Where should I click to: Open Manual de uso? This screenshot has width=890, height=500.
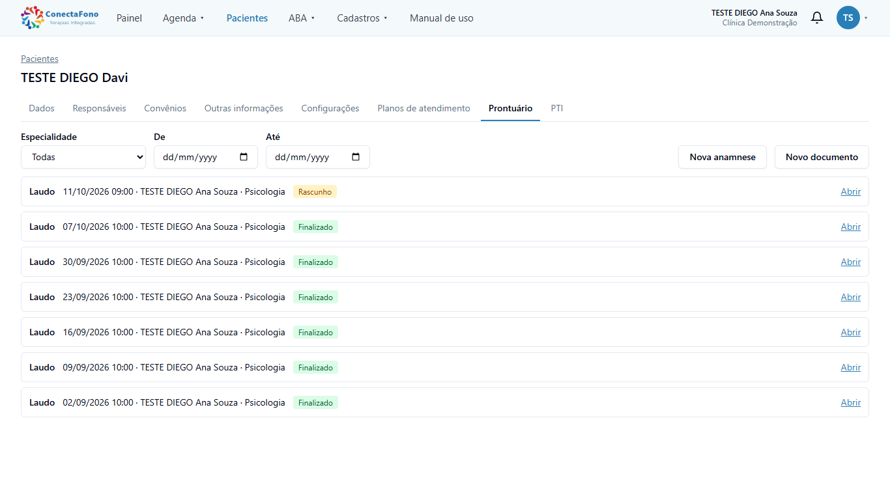pyautogui.click(x=442, y=18)
